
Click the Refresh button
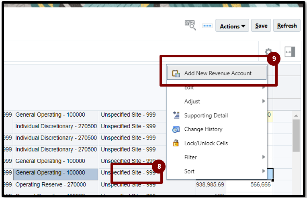287,25
